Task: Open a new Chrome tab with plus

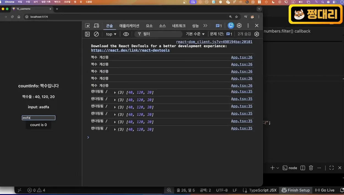Action: 57,9
